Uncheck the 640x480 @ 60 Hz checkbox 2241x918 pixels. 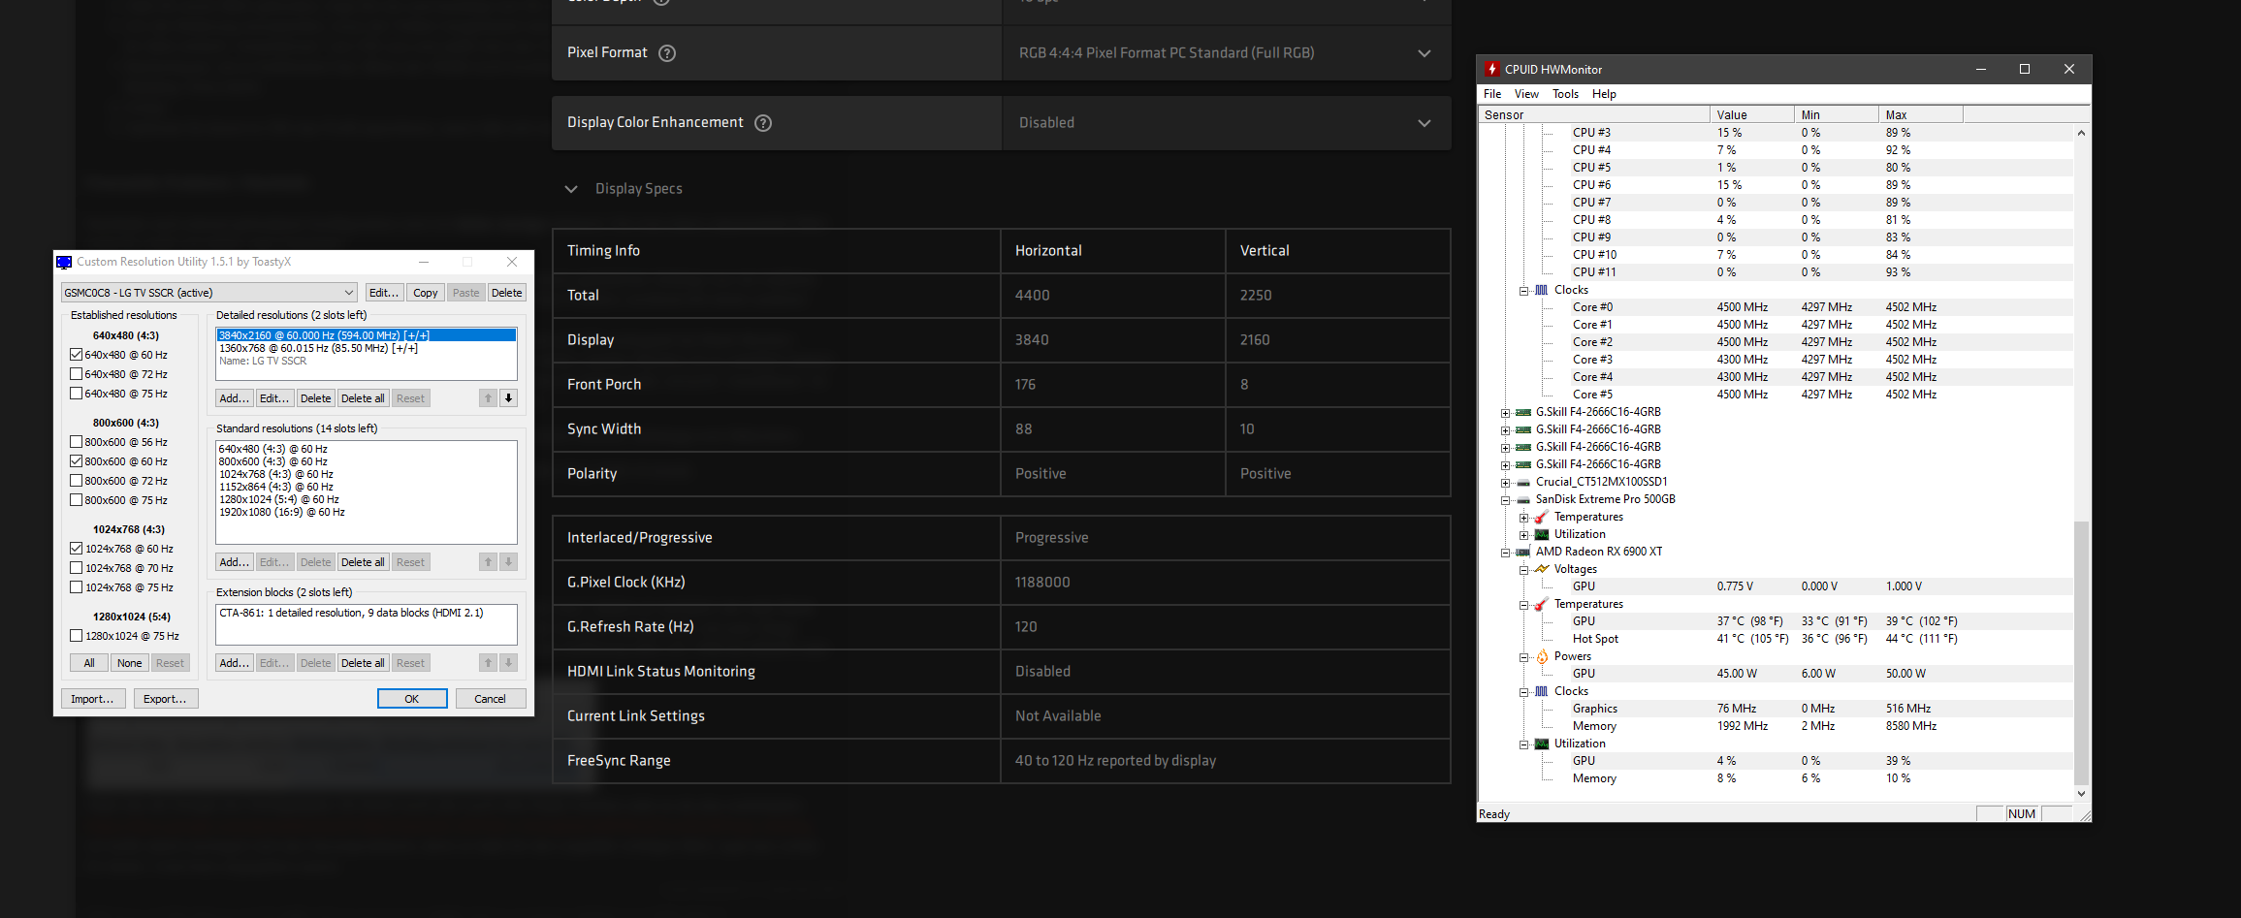point(77,355)
